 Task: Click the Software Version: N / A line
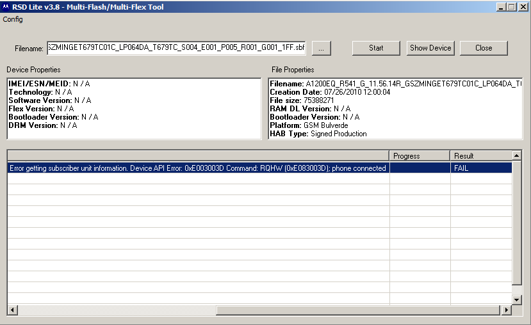coord(50,100)
